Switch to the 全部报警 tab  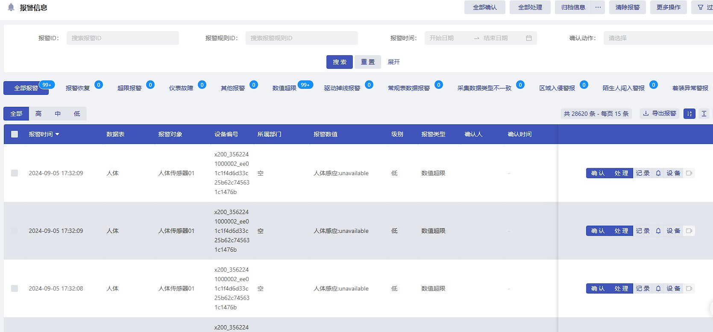26,88
